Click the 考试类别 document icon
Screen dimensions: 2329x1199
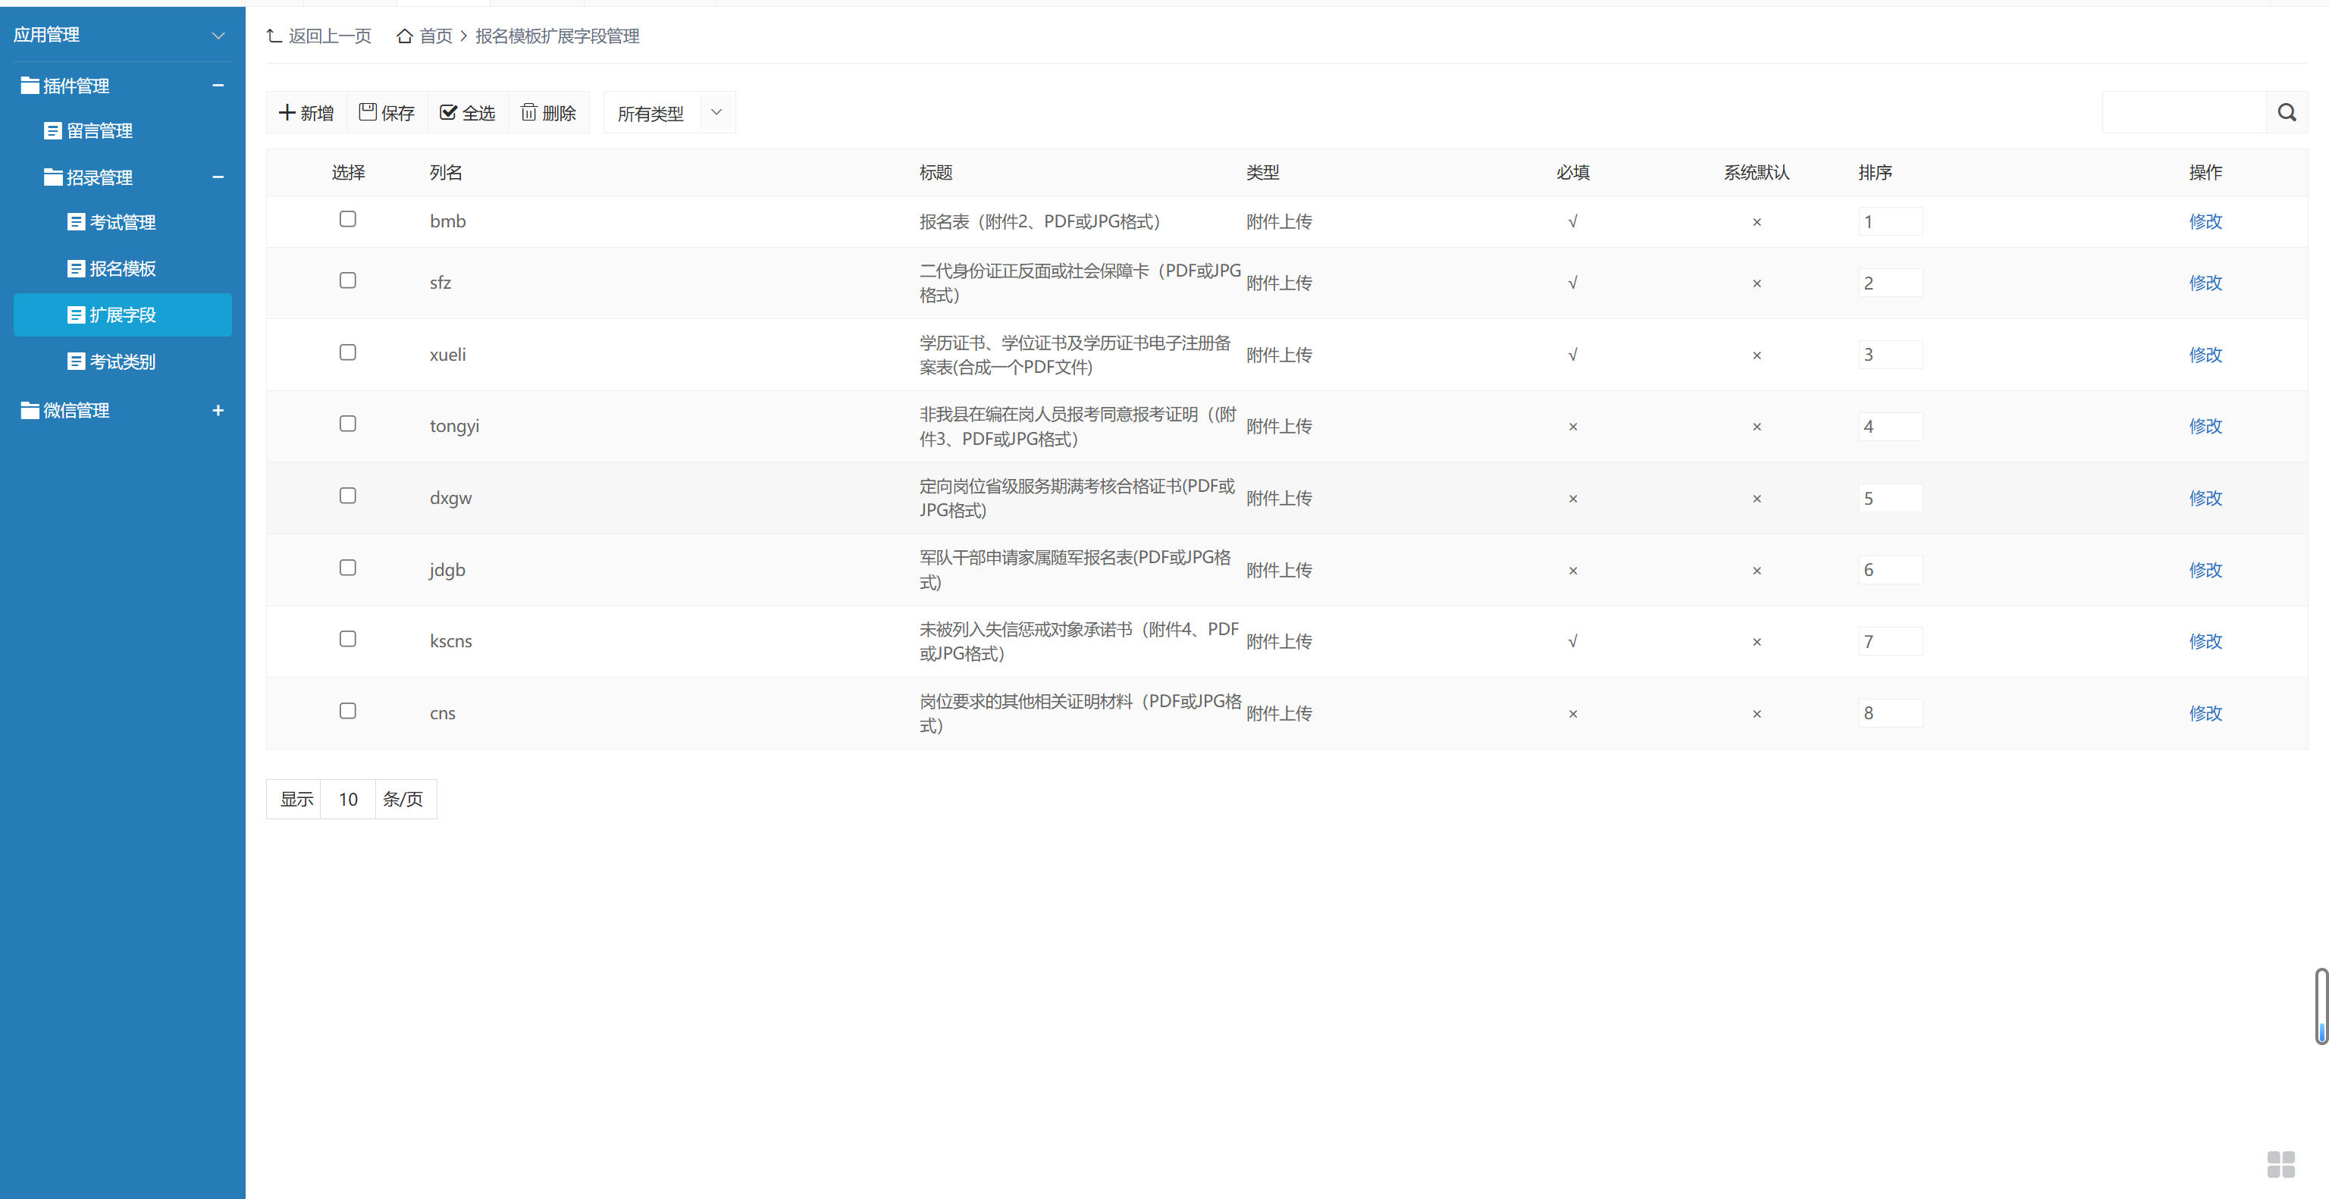point(76,362)
